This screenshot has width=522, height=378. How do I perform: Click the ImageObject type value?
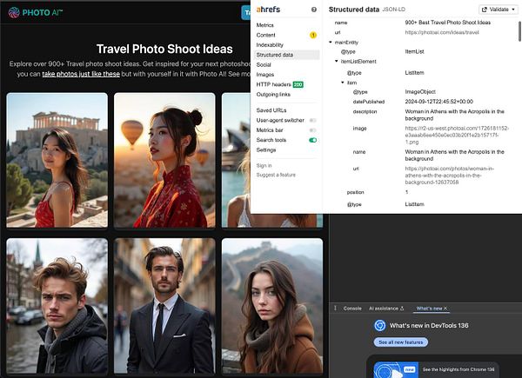[420, 92]
